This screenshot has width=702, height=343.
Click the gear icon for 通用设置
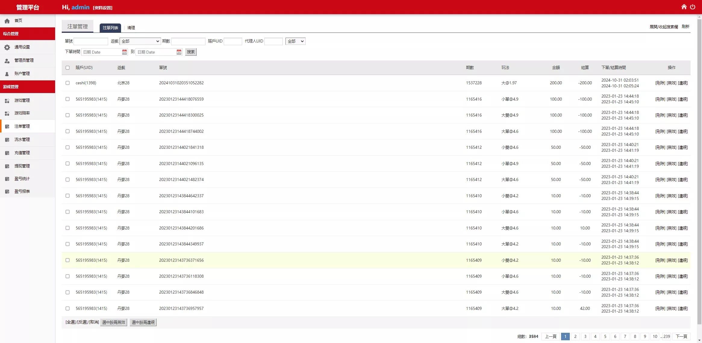[x=7, y=47]
